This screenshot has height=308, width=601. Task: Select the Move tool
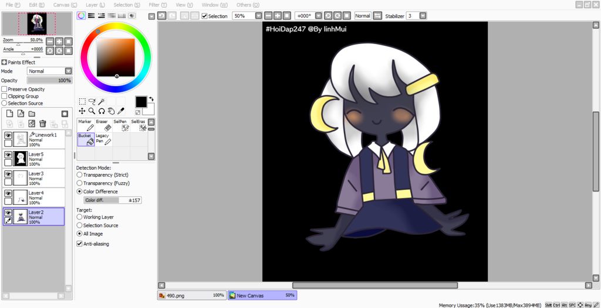tap(82, 111)
